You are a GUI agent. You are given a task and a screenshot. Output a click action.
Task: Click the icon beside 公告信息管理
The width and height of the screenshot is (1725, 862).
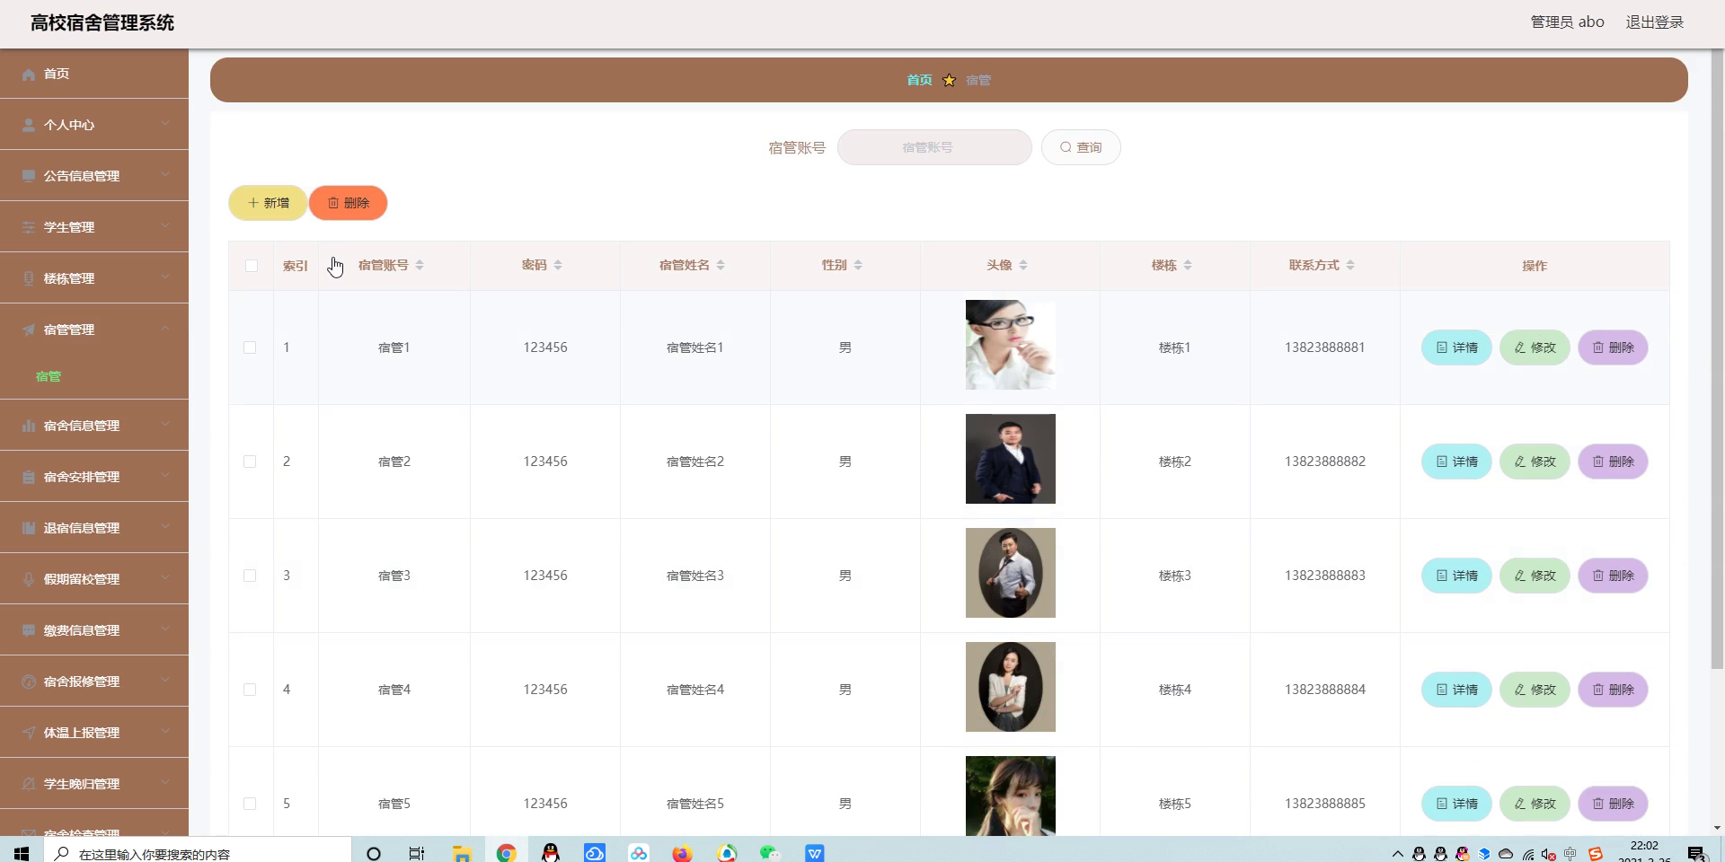click(29, 177)
